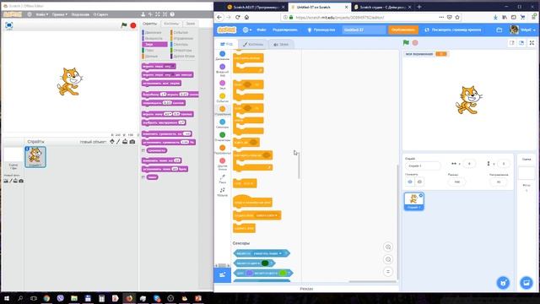This screenshot has width=540, height=304.
Task: Open Редактировать menu in online Scratch
Action: [x=285, y=30]
